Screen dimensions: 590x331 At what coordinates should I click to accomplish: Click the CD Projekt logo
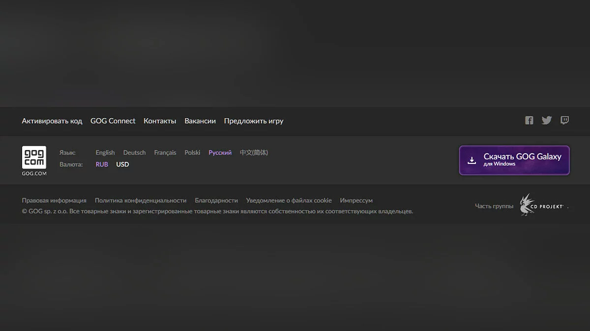(x=542, y=205)
